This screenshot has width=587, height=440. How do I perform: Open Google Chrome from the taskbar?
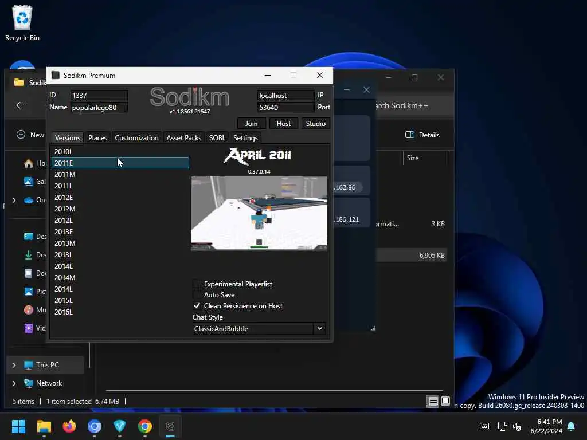145,426
